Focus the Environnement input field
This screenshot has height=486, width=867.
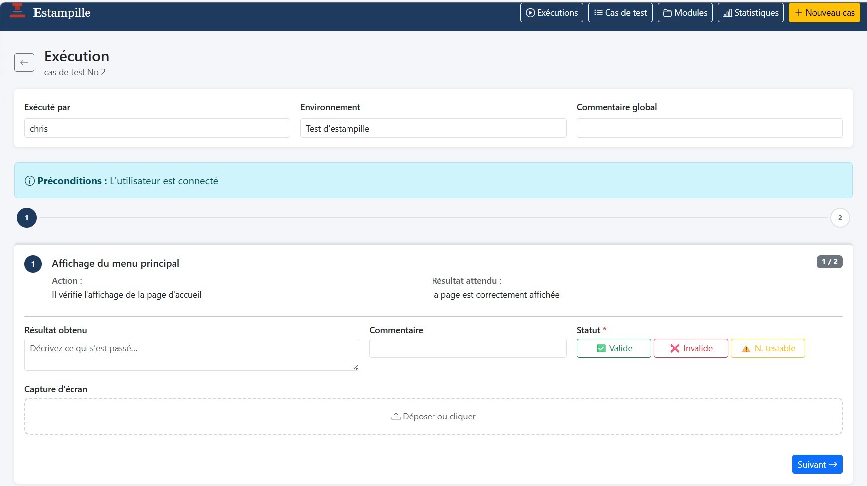(433, 128)
